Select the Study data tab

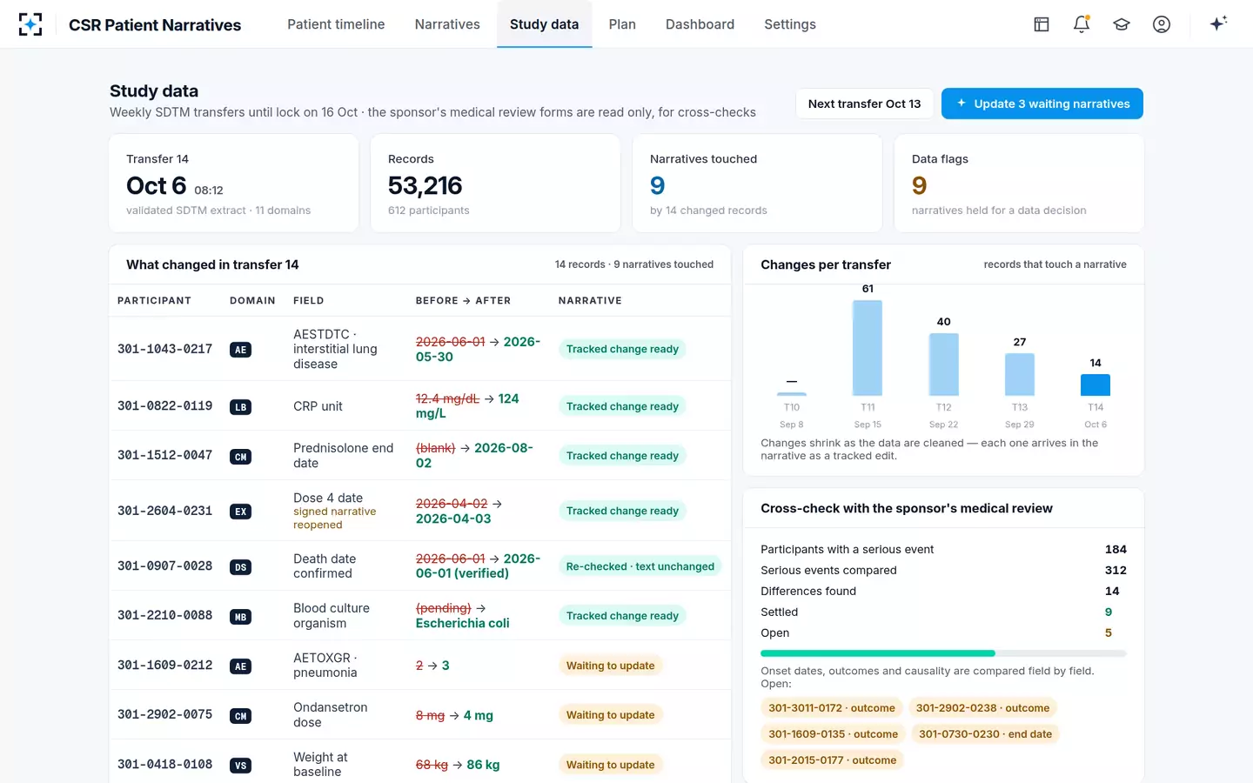[545, 24]
